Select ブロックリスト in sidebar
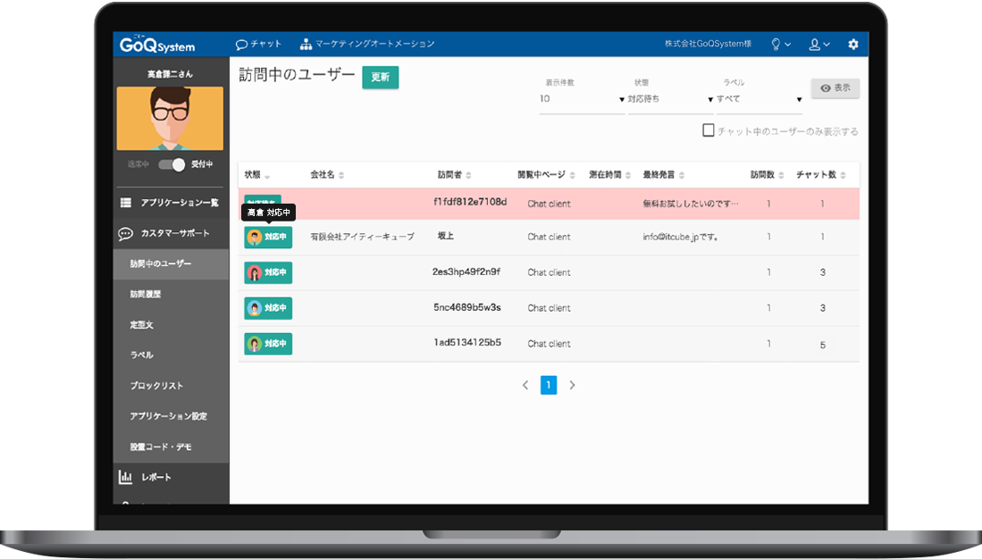982x559 pixels. pyautogui.click(x=156, y=385)
